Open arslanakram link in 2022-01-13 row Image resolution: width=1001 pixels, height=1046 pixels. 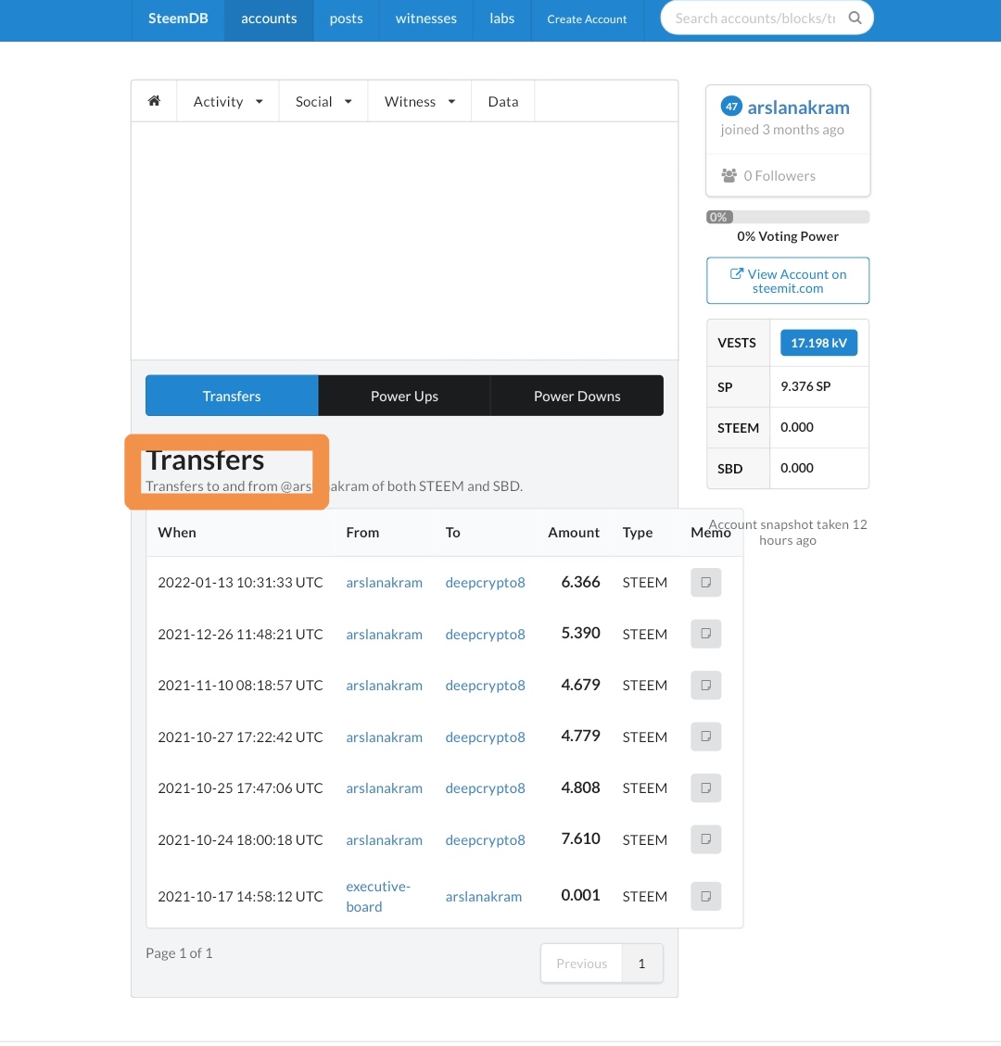pos(385,583)
